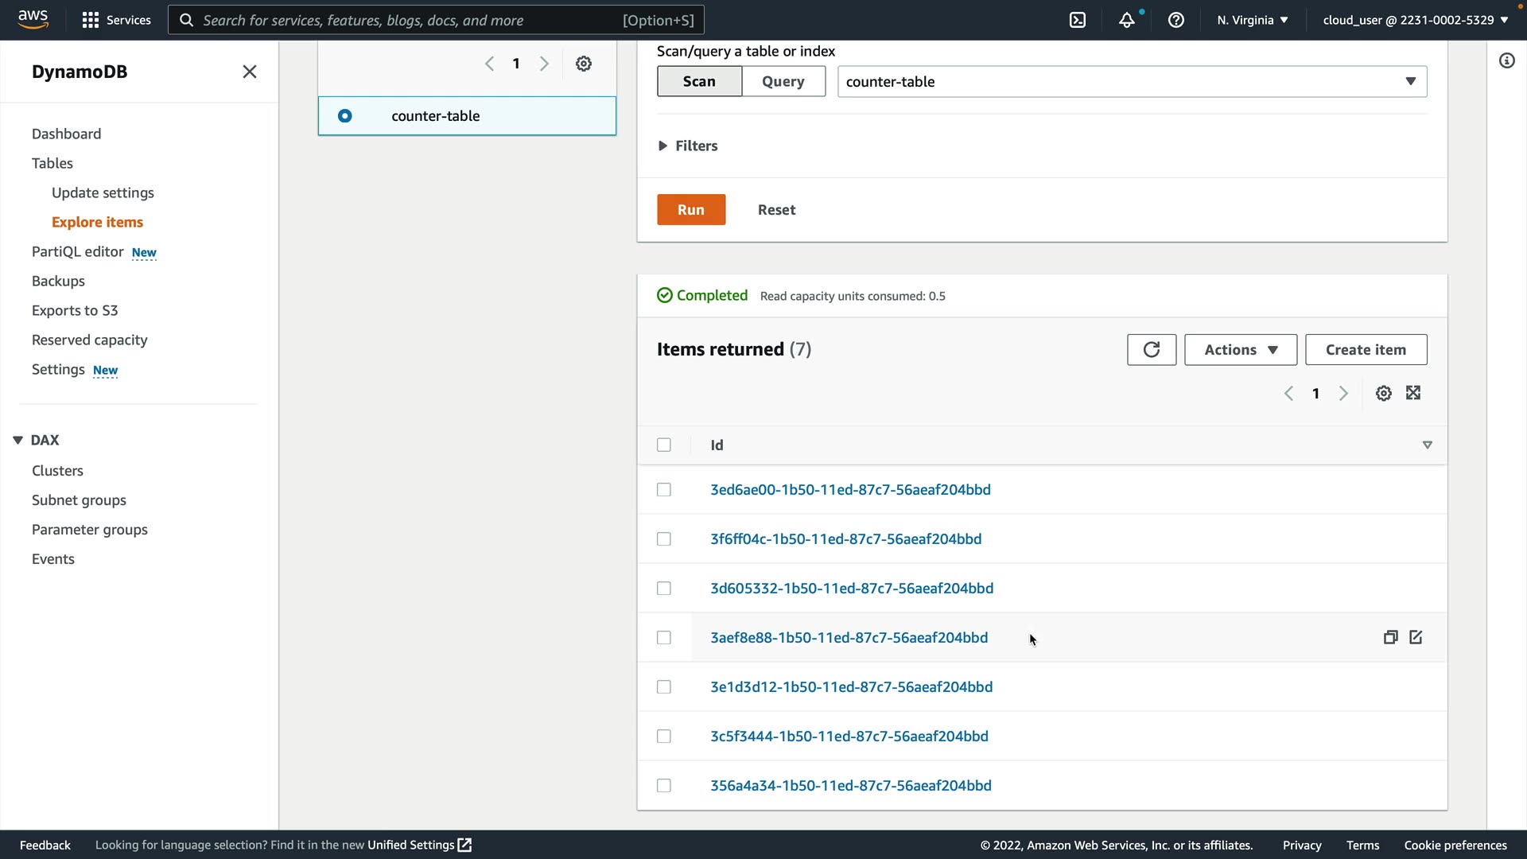The image size is (1527, 859).
Task: Expand the Filters section
Action: tap(688, 146)
